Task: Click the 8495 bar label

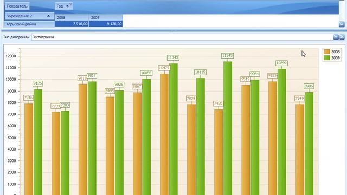Action: click(110, 91)
